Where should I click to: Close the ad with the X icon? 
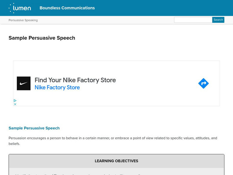tap(15, 104)
